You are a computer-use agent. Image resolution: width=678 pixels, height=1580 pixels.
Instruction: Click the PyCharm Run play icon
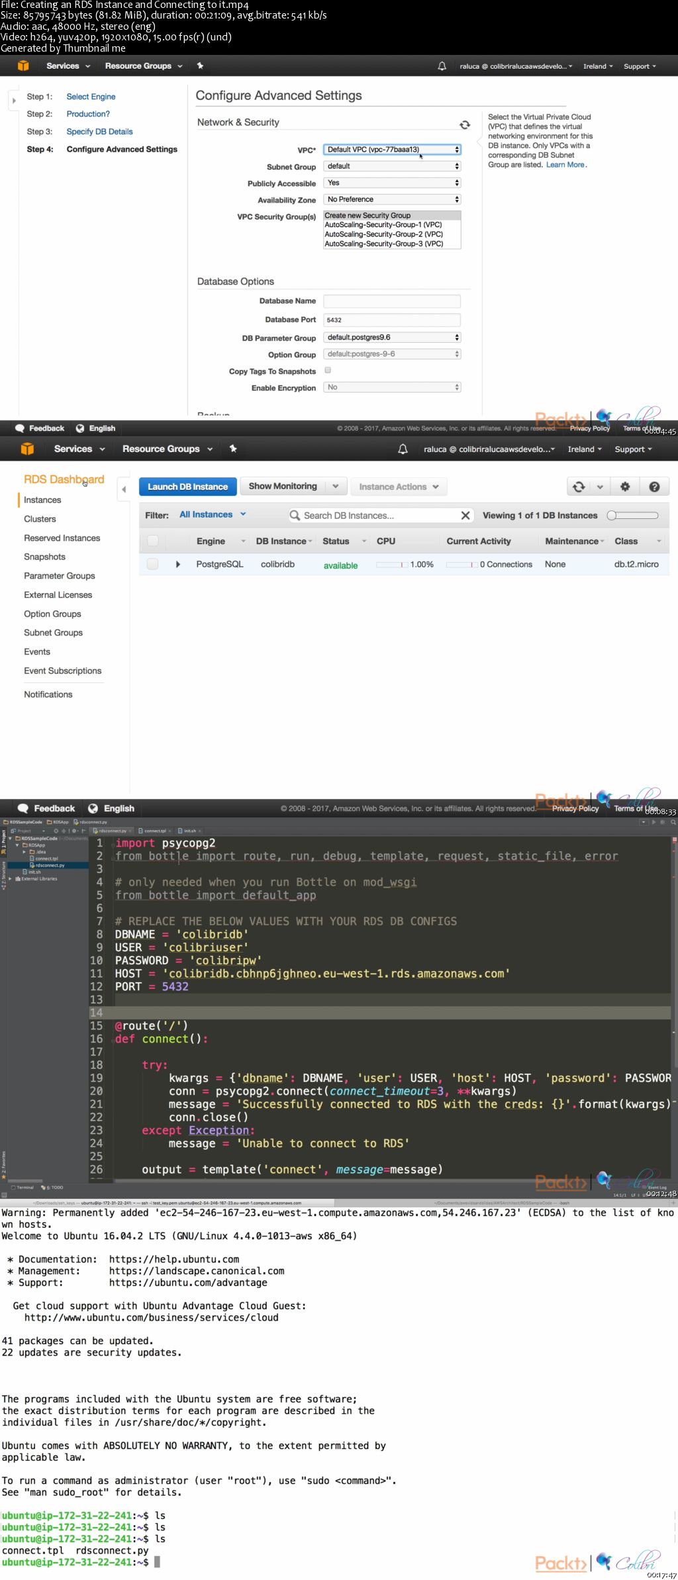(654, 822)
